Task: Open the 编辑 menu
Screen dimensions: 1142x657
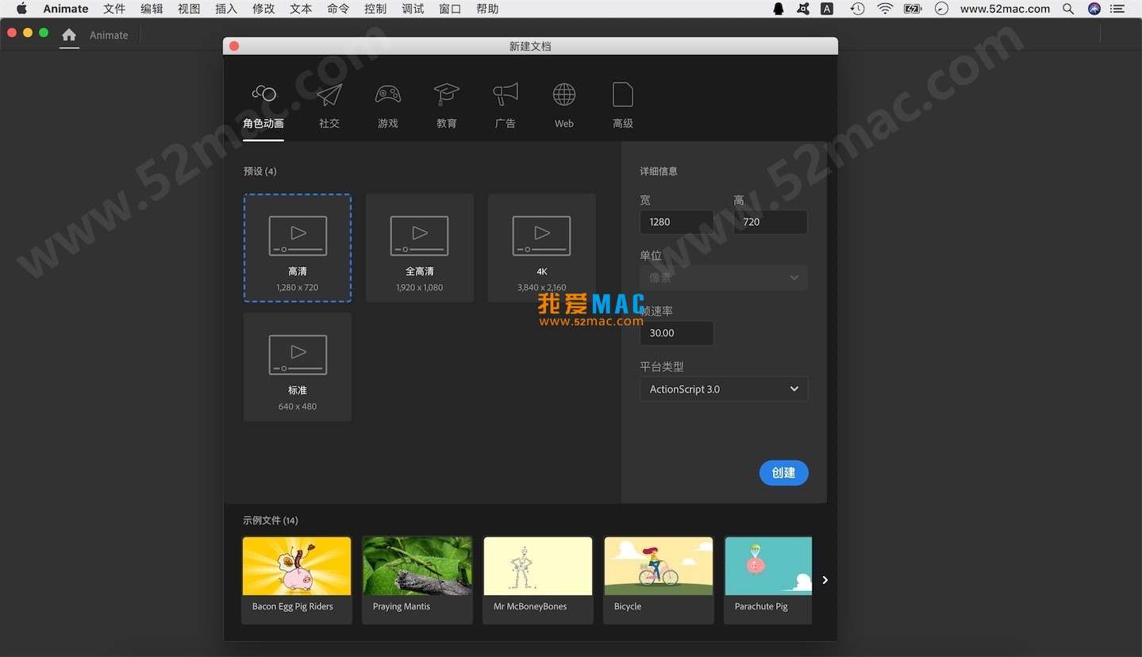Action: [152, 9]
